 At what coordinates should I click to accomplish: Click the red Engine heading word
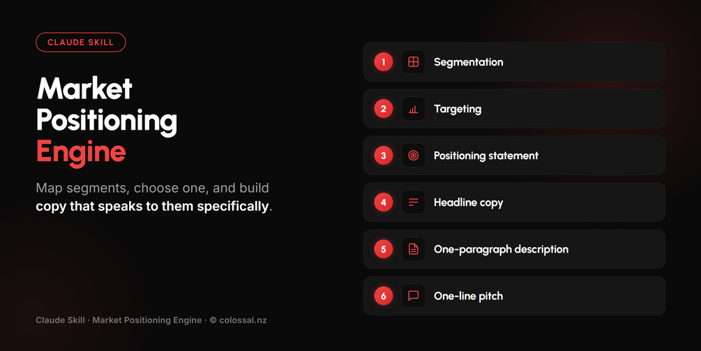coord(81,152)
